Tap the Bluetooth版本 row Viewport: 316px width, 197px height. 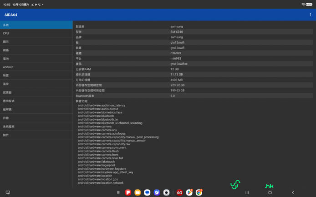(x=194, y=96)
